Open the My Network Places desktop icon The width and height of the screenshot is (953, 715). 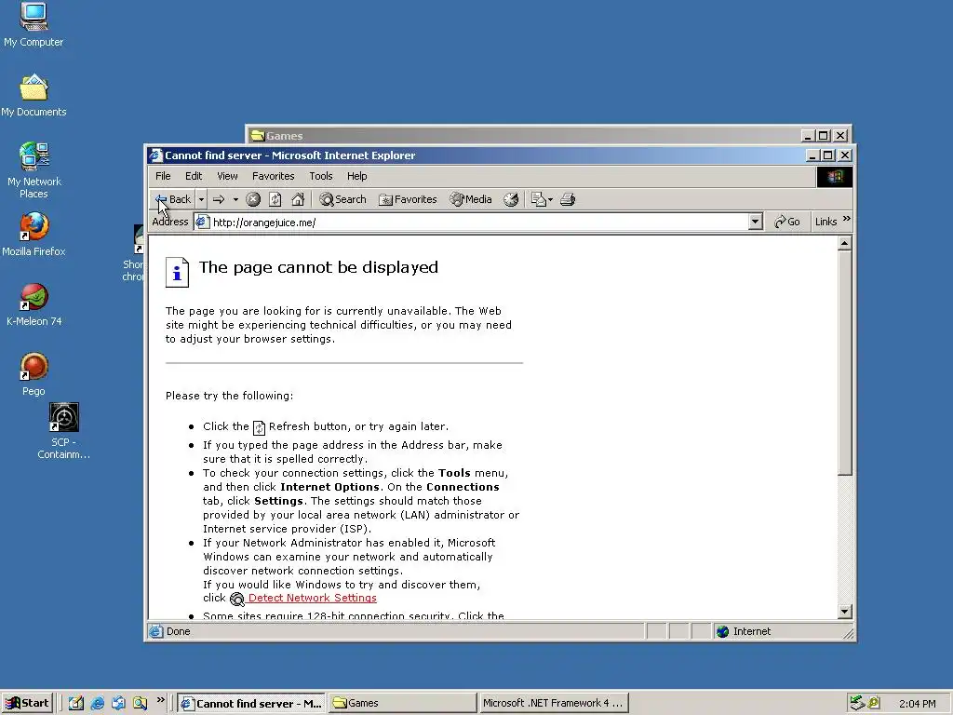pos(34,170)
